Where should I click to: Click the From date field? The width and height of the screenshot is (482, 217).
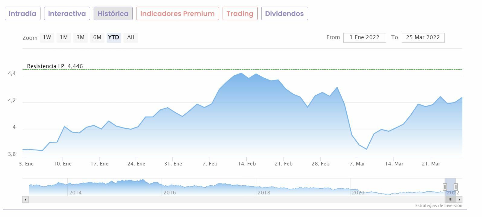365,38
